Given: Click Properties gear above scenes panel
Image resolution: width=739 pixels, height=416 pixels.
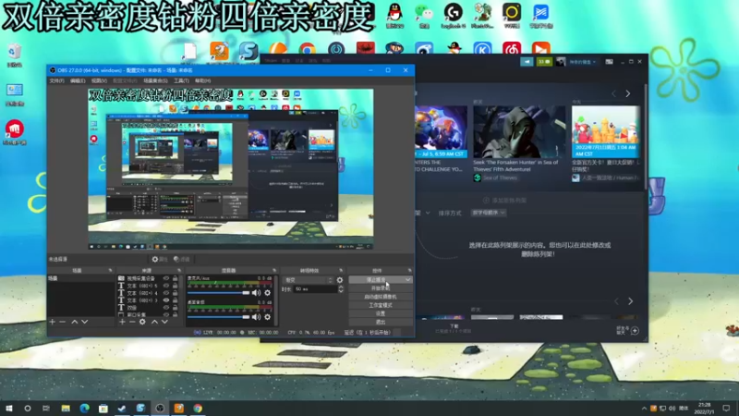Looking at the screenshot, I should coord(159,259).
